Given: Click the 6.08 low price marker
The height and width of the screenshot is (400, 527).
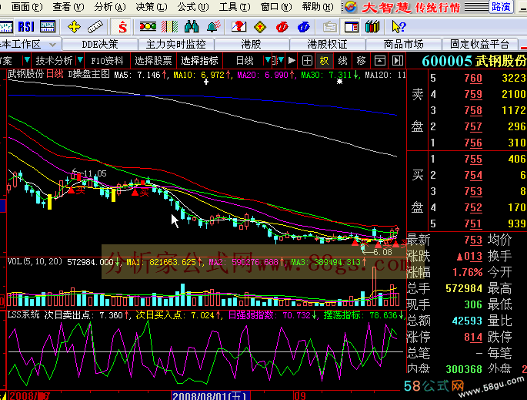Looking at the screenshot, I should 382,252.
